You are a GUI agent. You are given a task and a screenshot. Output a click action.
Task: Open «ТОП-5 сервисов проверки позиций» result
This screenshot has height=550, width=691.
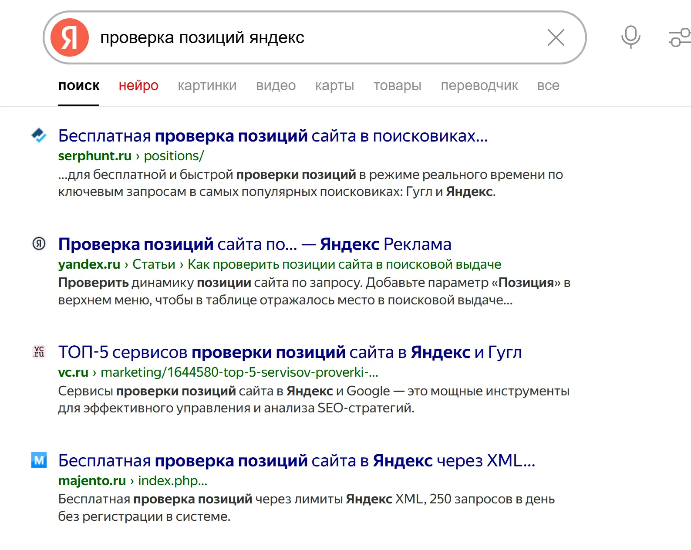[290, 352]
